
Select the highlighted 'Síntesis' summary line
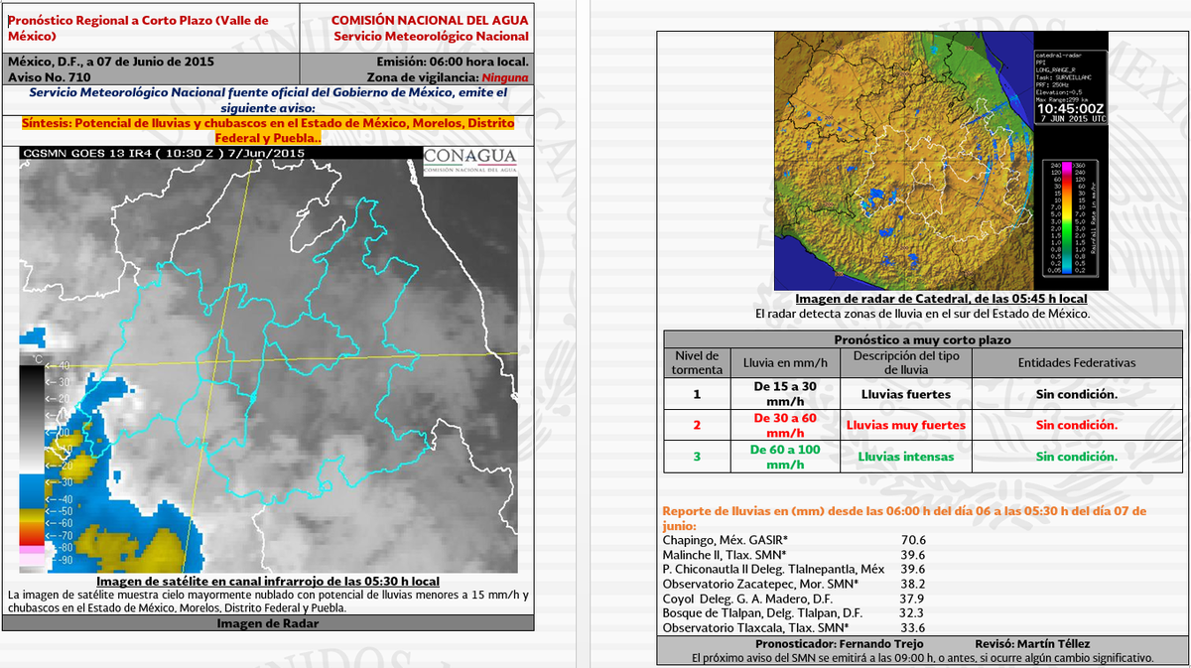tap(268, 130)
